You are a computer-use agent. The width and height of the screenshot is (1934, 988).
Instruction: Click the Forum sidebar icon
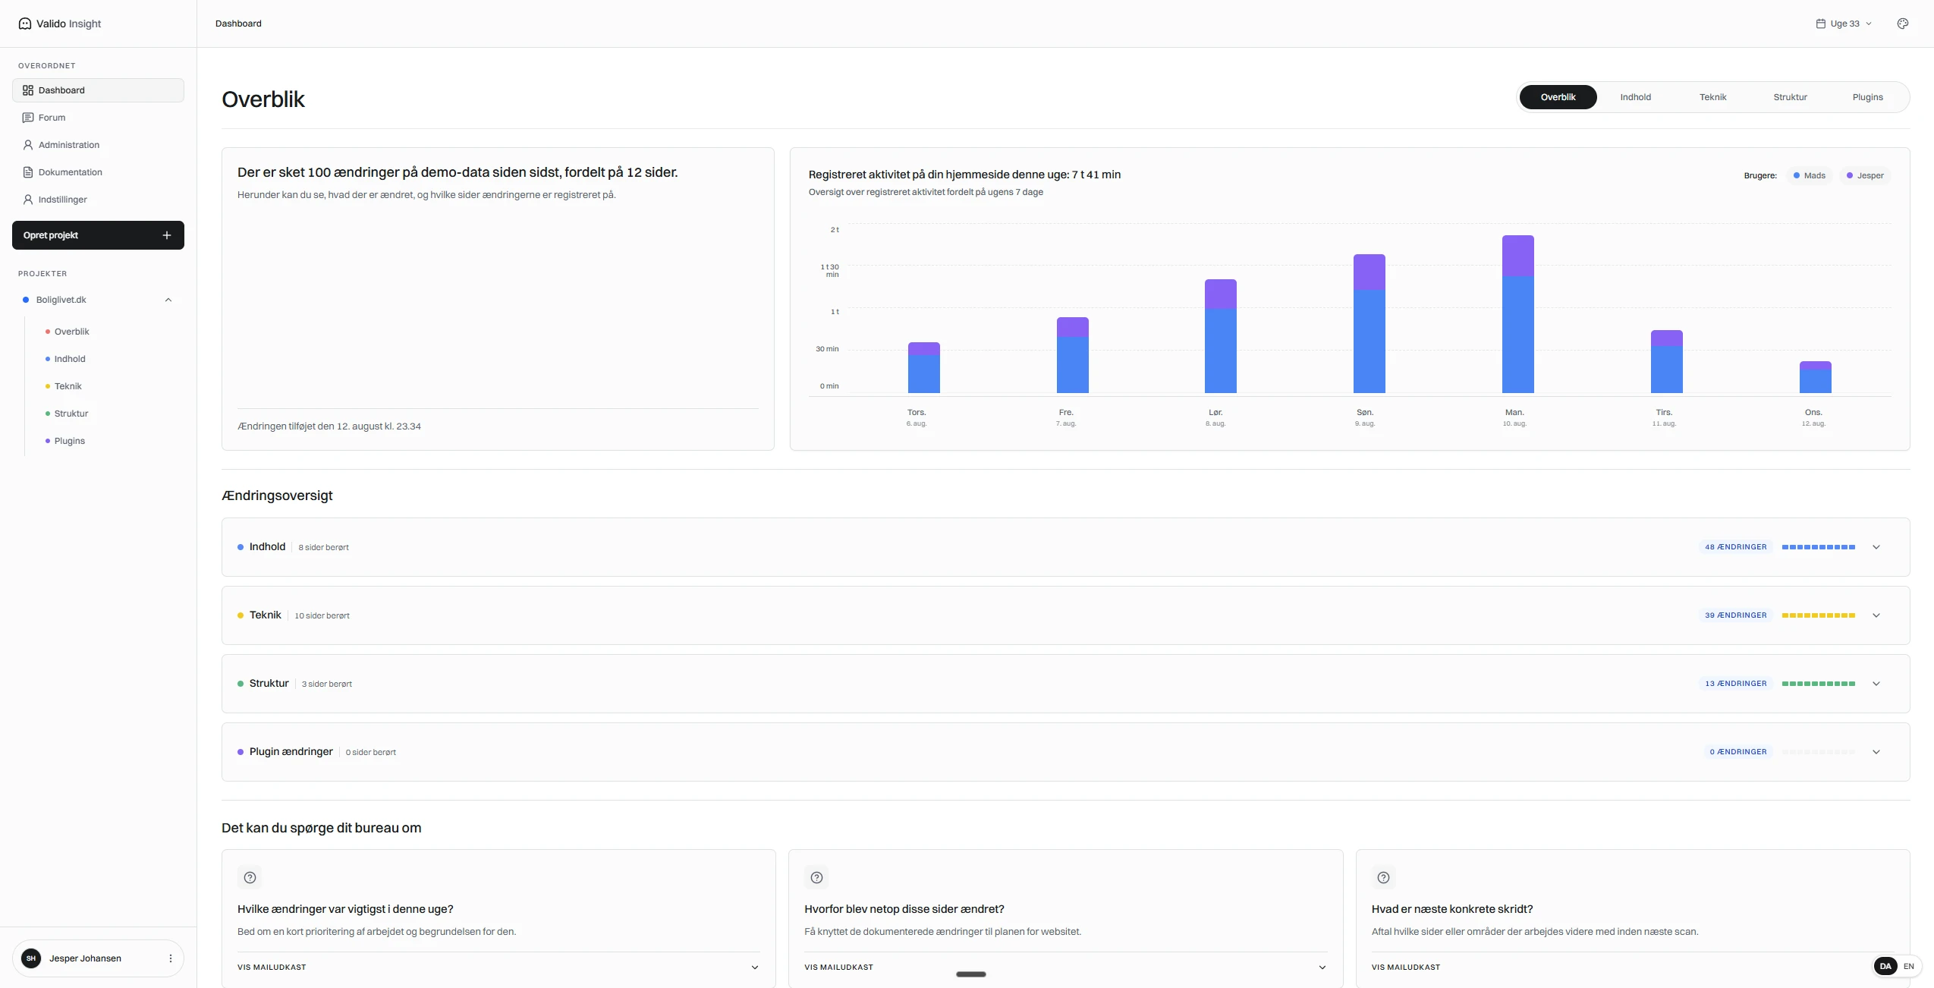point(28,118)
